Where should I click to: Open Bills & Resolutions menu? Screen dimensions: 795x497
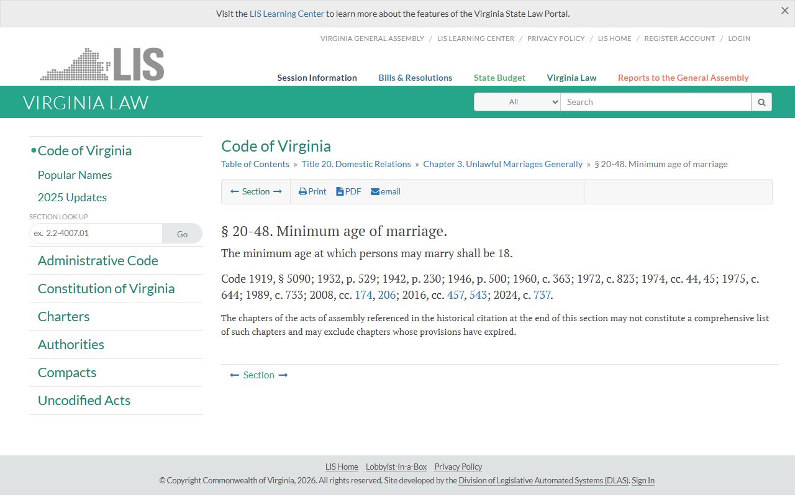coord(416,78)
